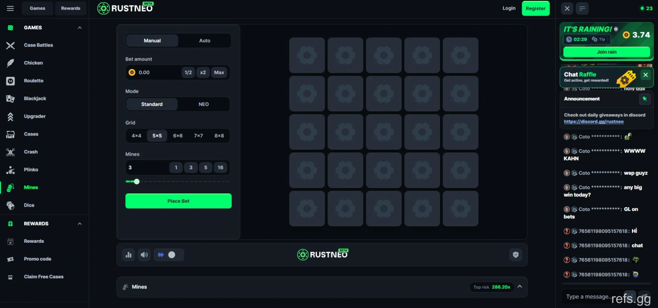The height and width of the screenshot is (308, 658).
Task: Select the Chicken feather icon
Action: [x=10, y=63]
